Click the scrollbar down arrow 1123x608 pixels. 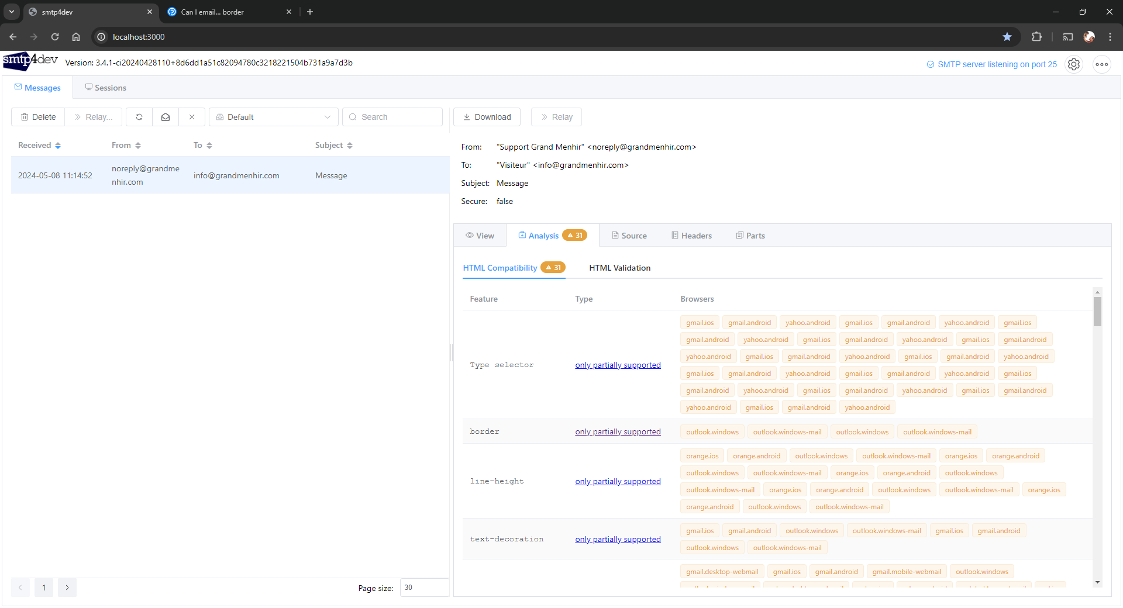coord(1097,582)
